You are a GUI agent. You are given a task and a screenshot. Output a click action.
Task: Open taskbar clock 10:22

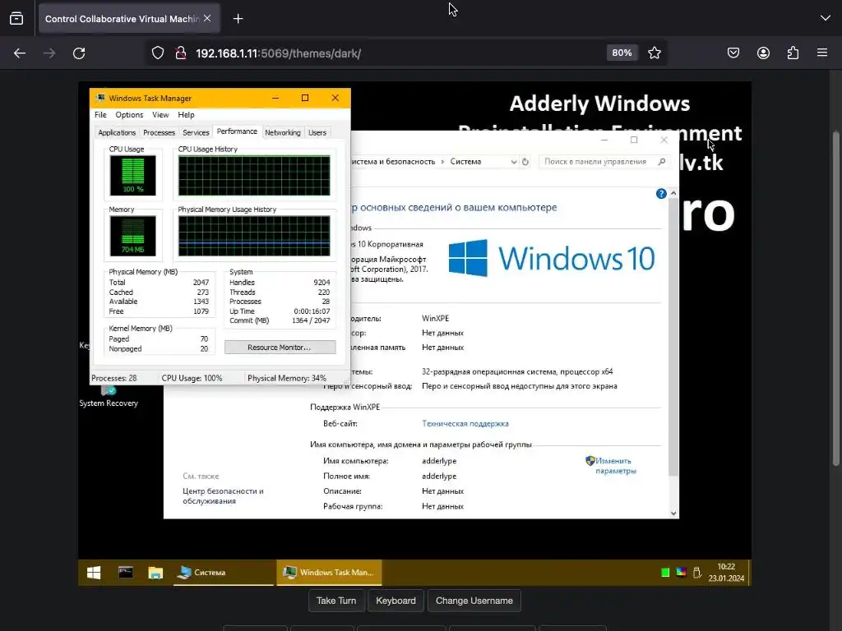(x=726, y=573)
